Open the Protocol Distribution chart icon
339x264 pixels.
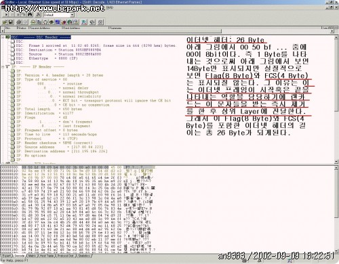[x=64, y=22]
